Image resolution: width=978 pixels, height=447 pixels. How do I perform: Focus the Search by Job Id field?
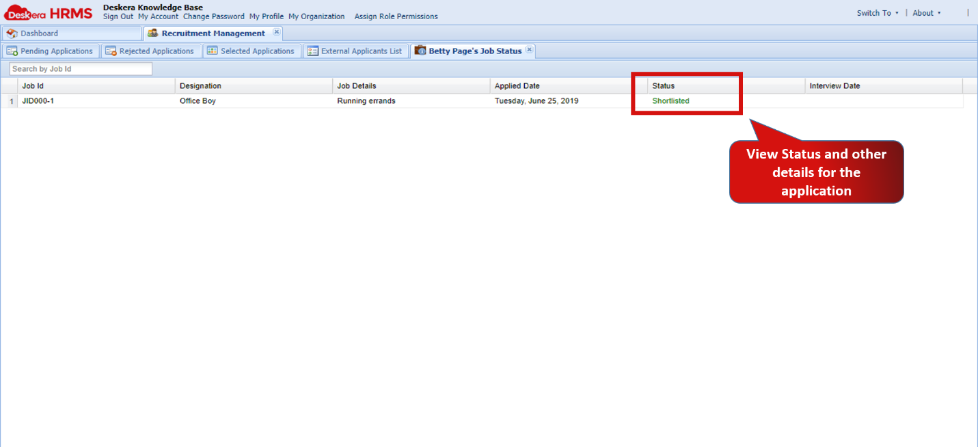tap(81, 69)
